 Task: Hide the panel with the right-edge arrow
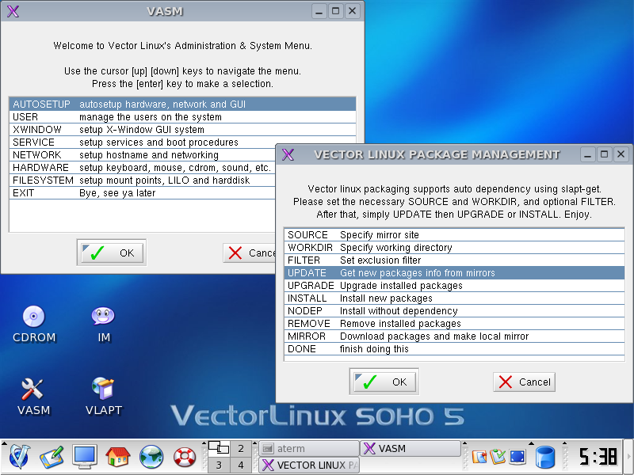point(629,457)
